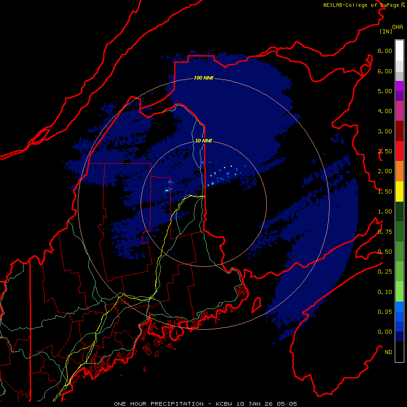Click the 2.00 legend value
407x407 pixels.
click(385, 171)
